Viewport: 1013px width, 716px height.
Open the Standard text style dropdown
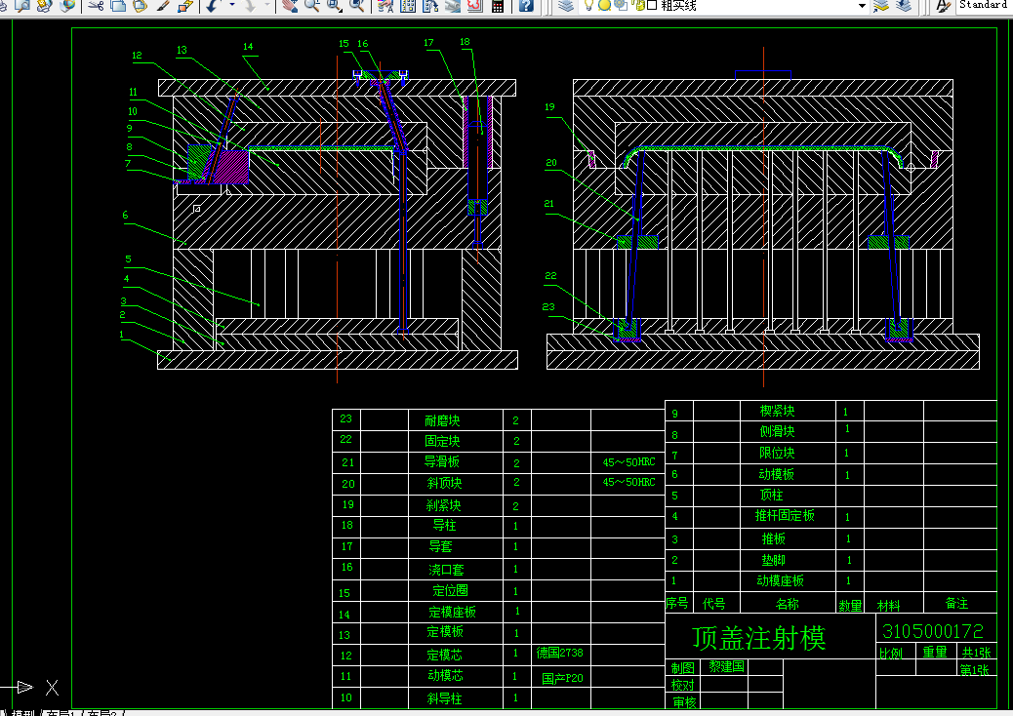point(984,5)
